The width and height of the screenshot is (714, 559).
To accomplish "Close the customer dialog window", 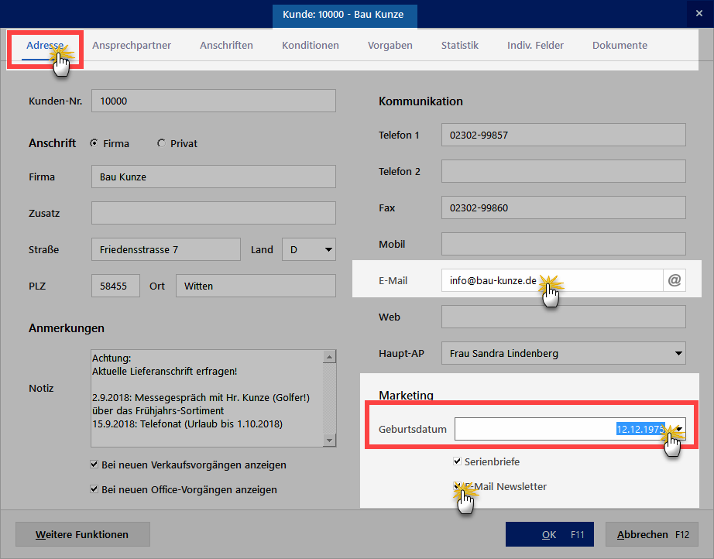I will click(699, 14).
